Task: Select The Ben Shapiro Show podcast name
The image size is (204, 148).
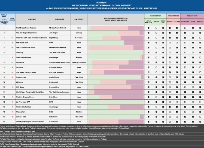Action: (x=25, y=97)
